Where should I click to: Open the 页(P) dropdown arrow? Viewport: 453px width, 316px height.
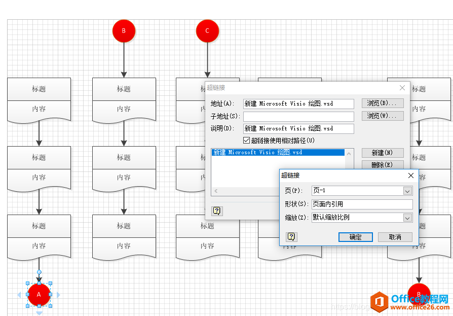407,191
